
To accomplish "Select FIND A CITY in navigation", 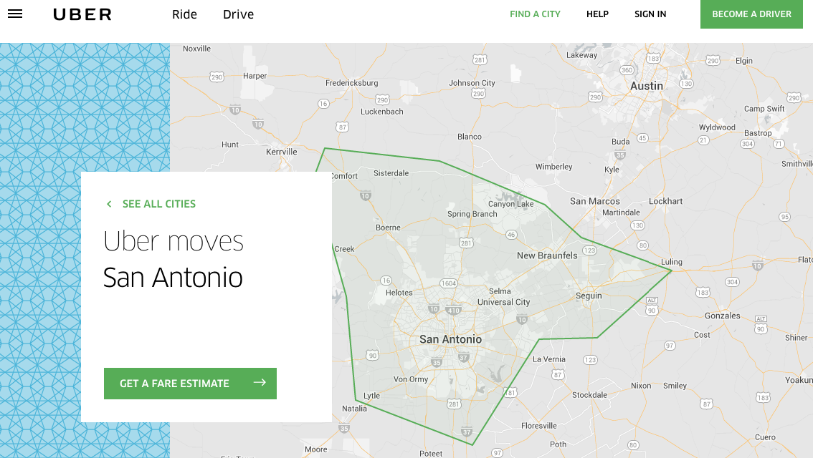I will click(x=535, y=14).
